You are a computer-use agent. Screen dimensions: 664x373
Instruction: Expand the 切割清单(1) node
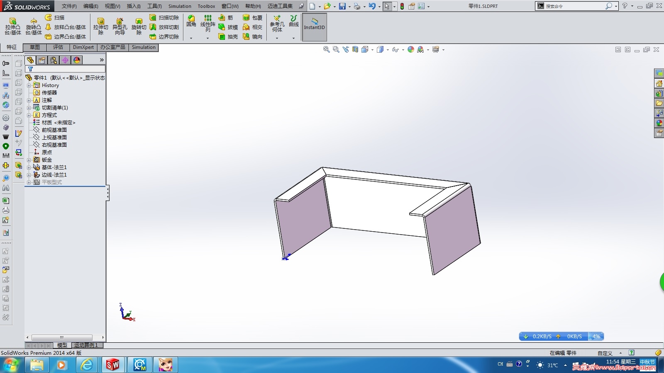click(x=29, y=108)
